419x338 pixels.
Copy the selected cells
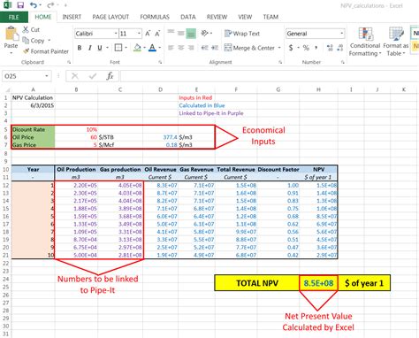click(x=34, y=41)
